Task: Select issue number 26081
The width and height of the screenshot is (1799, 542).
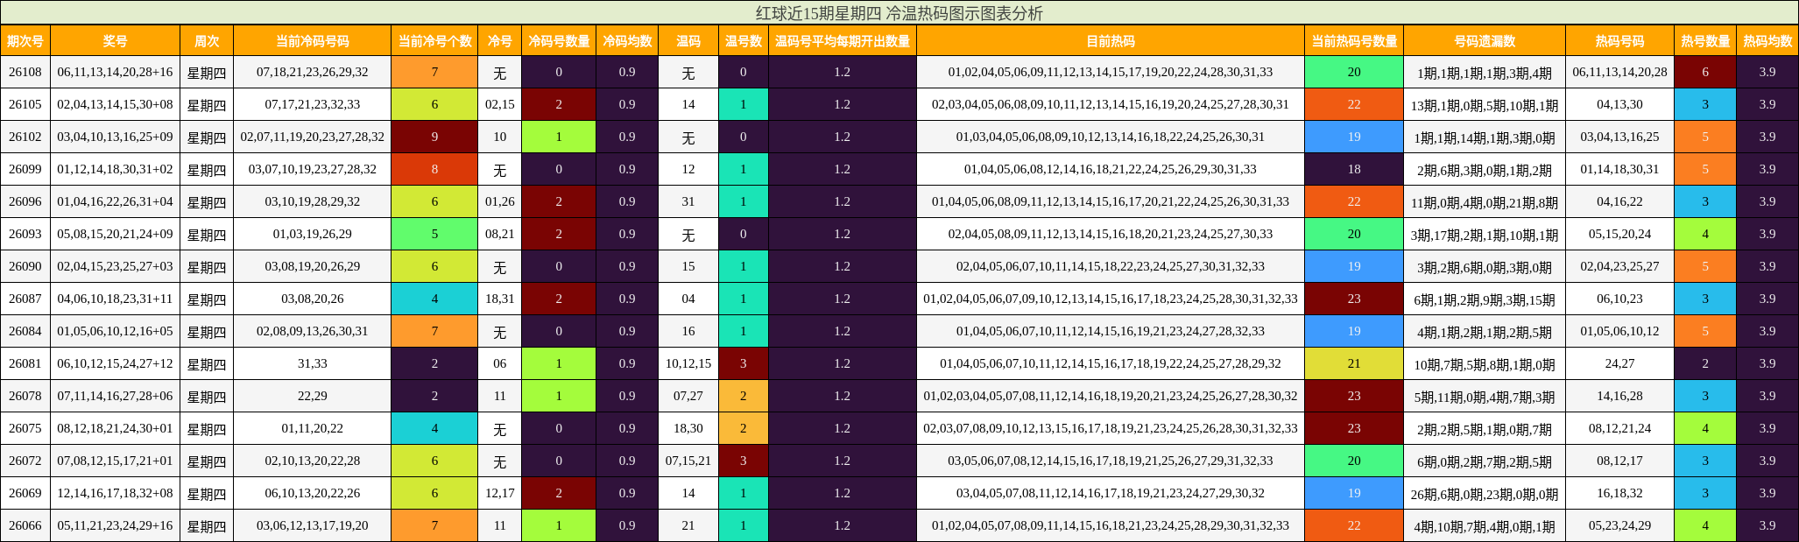Action: click(25, 363)
